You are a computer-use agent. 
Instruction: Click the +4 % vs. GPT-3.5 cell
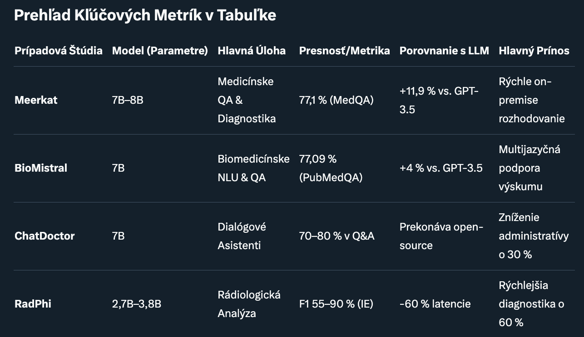coord(441,168)
